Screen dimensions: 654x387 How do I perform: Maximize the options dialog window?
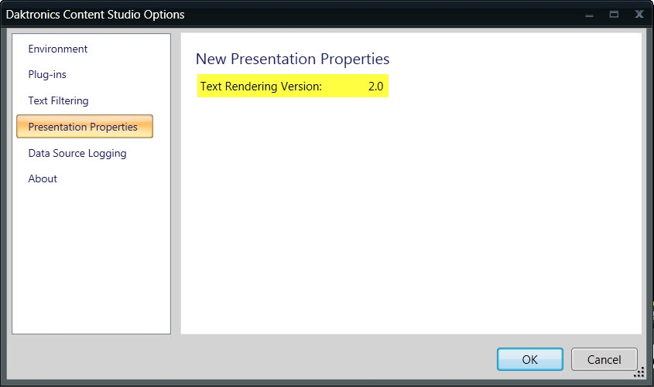point(614,14)
